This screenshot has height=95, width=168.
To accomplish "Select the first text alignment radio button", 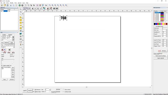I will 2,52.
